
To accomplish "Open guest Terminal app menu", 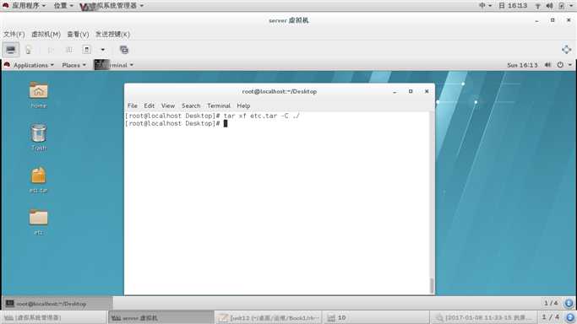I will [114, 65].
